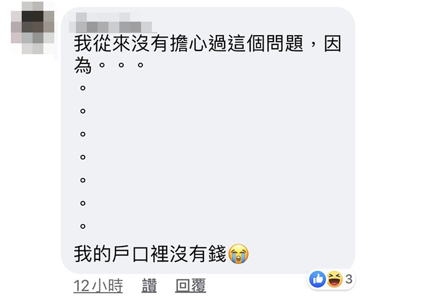
Task: Click the word "擔心" in the comment
Action: click(188, 43)
